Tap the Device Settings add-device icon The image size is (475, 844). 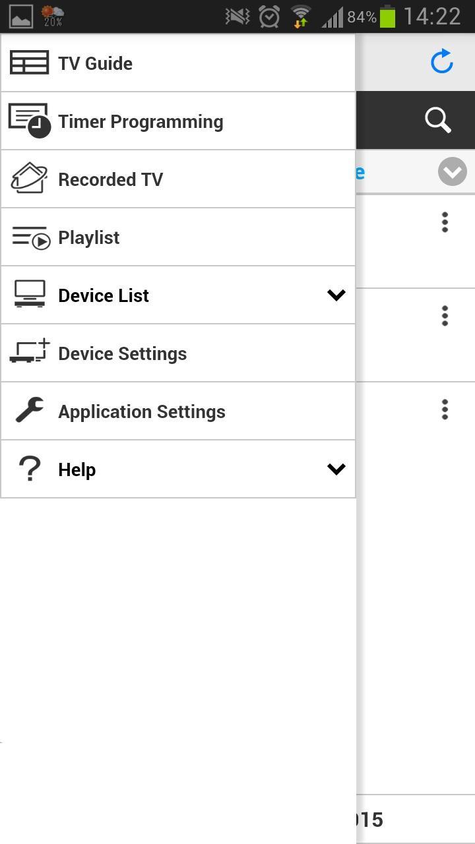point(30,352)
